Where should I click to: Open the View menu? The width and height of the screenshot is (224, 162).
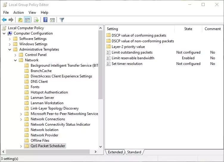32,13
